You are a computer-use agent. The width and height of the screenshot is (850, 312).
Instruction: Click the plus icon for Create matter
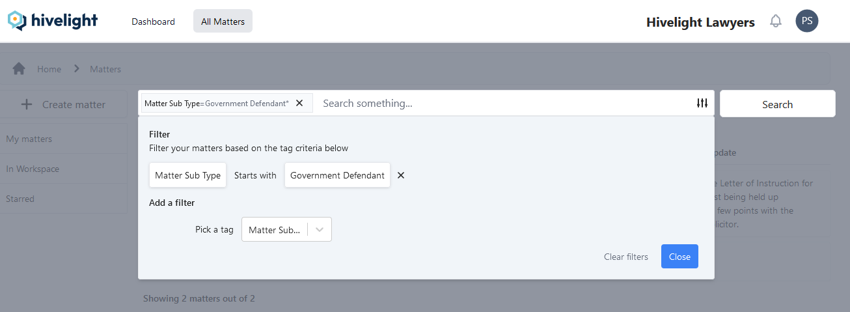point(27,104)
